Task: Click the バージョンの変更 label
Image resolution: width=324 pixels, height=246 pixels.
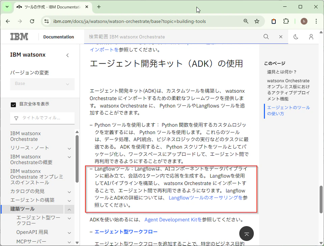Action: [x=30, y=73]
